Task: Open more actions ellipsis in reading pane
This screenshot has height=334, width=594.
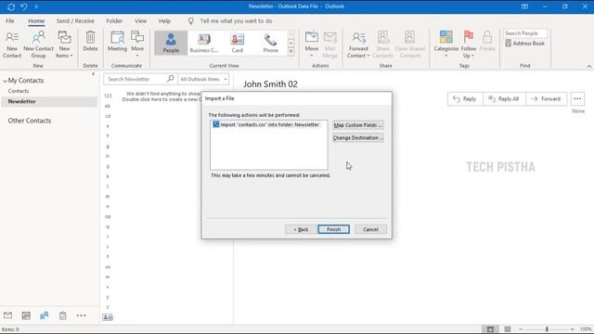Action: (577, 99)
